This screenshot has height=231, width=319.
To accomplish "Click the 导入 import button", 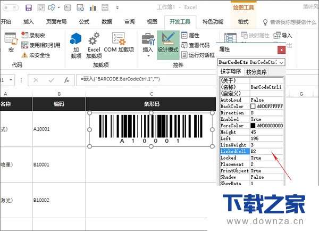I will coord(283,36).
